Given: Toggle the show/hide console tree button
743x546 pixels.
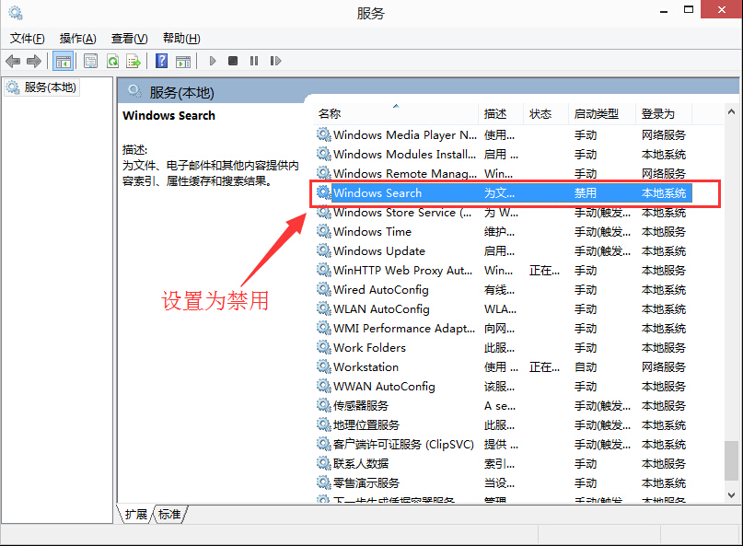Looking at the screenshot, I should pos(64,61).
